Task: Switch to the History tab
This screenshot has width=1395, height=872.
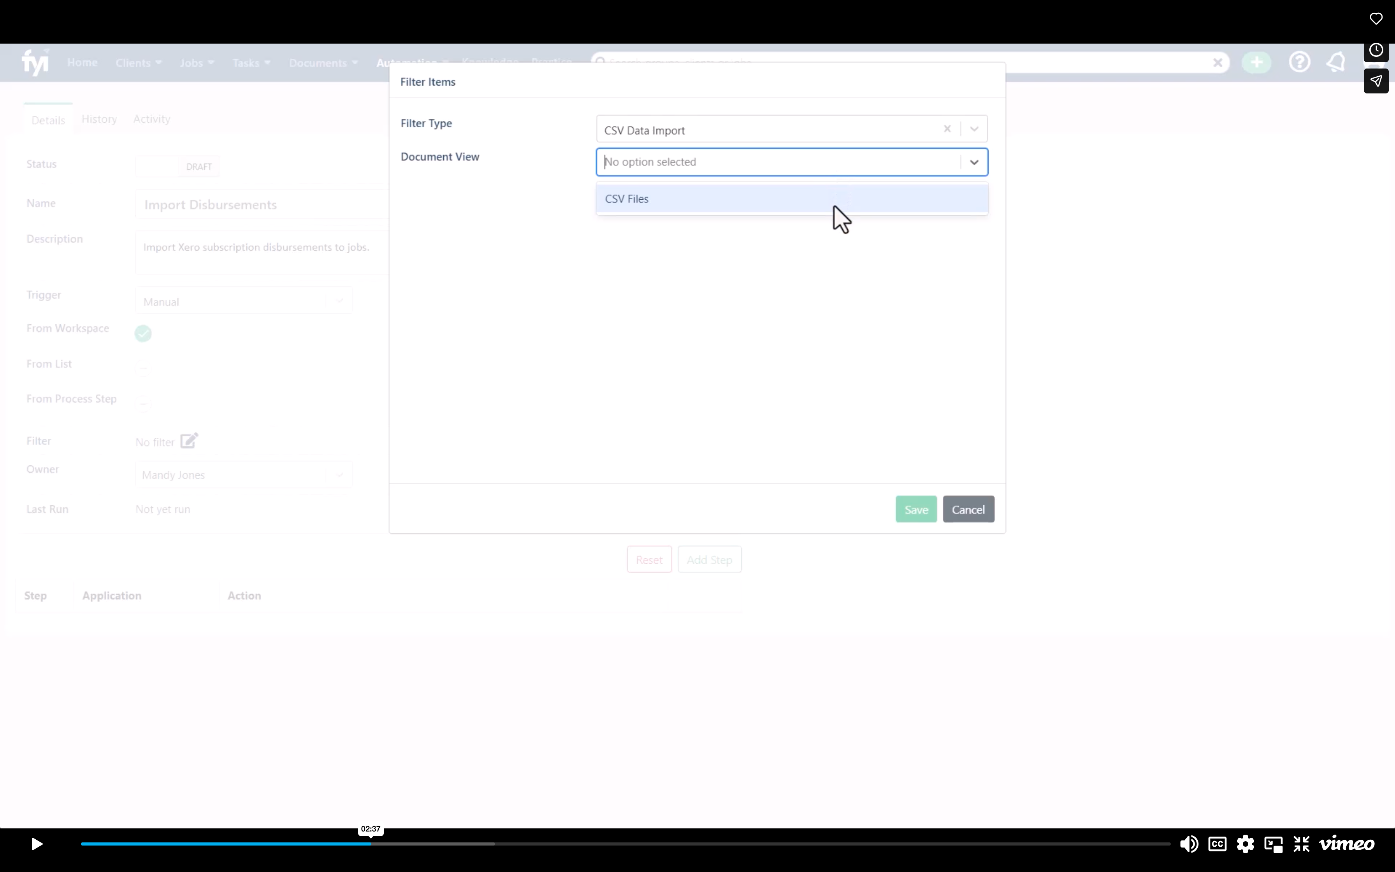Action: (99, 119)
